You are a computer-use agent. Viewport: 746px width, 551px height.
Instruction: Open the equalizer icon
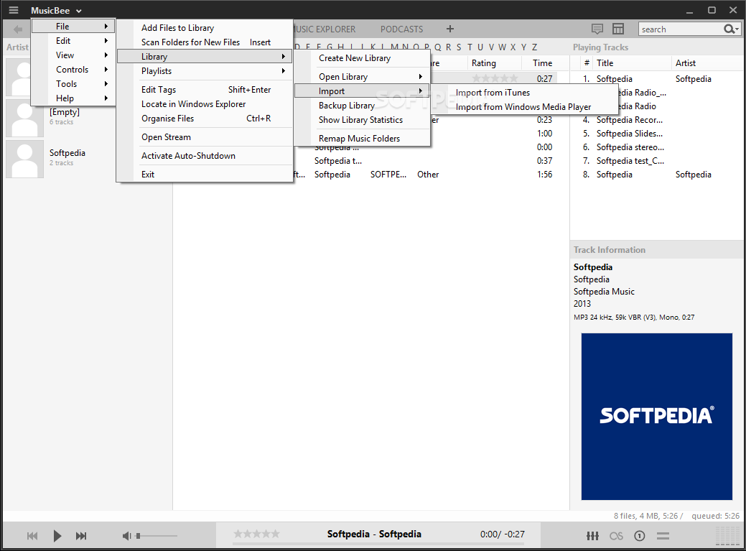592,536
